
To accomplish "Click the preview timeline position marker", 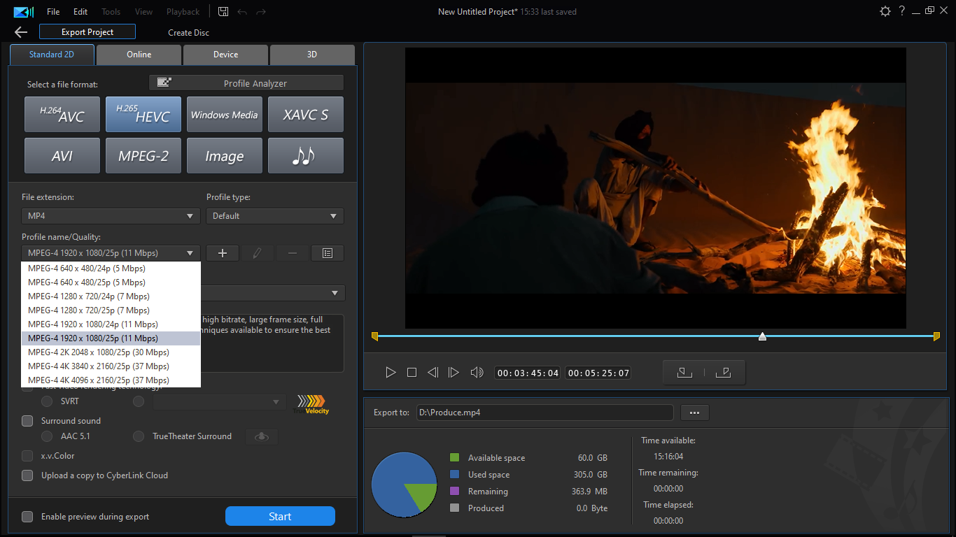I will (762, 337).
